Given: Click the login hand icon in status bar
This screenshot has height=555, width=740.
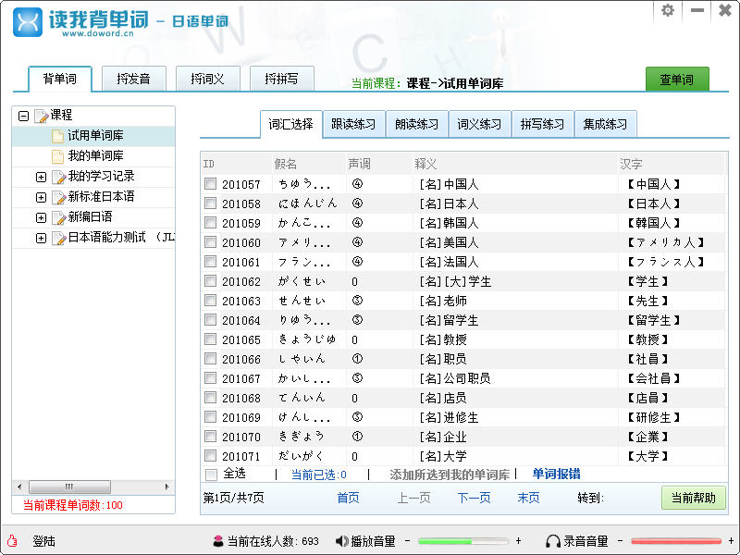Looking at the screenshot, I should point(12,541).
